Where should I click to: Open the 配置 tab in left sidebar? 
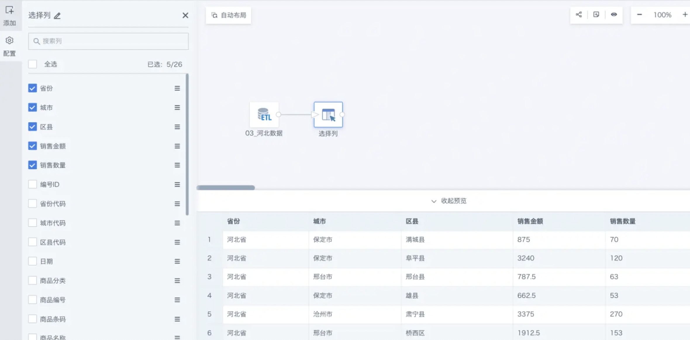(9, 46)
